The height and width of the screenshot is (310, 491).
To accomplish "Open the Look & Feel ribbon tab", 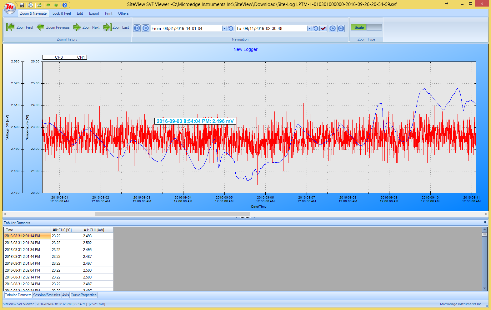I will pos(62,13).
